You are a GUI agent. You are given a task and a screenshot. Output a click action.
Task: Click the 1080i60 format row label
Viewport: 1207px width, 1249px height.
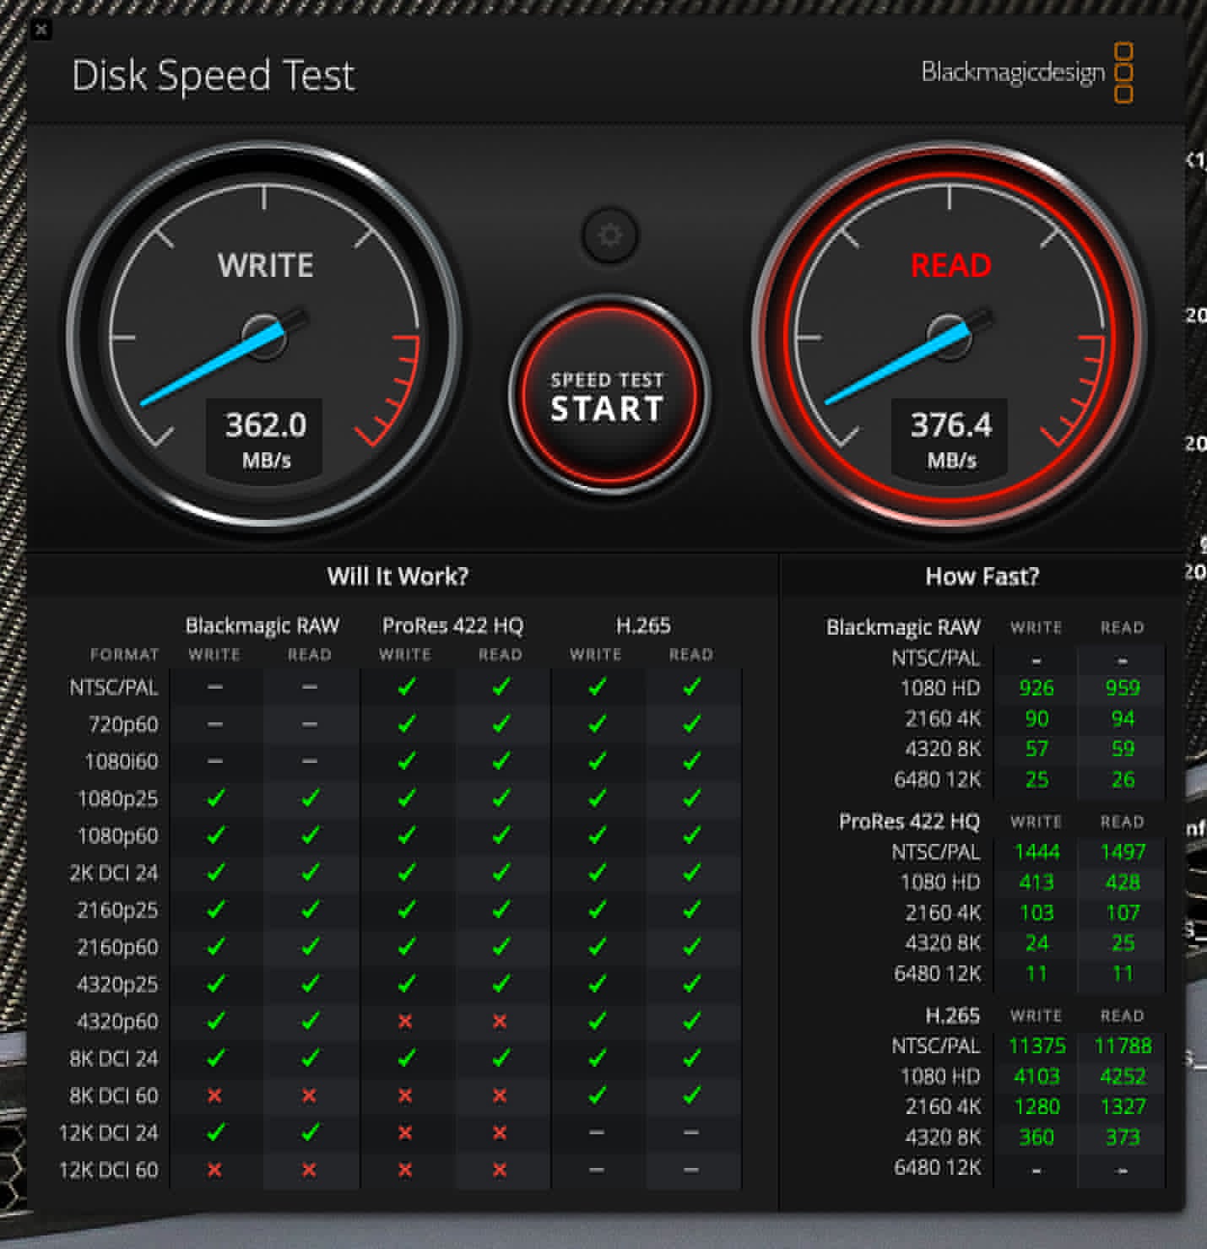[x=121, y=761]
